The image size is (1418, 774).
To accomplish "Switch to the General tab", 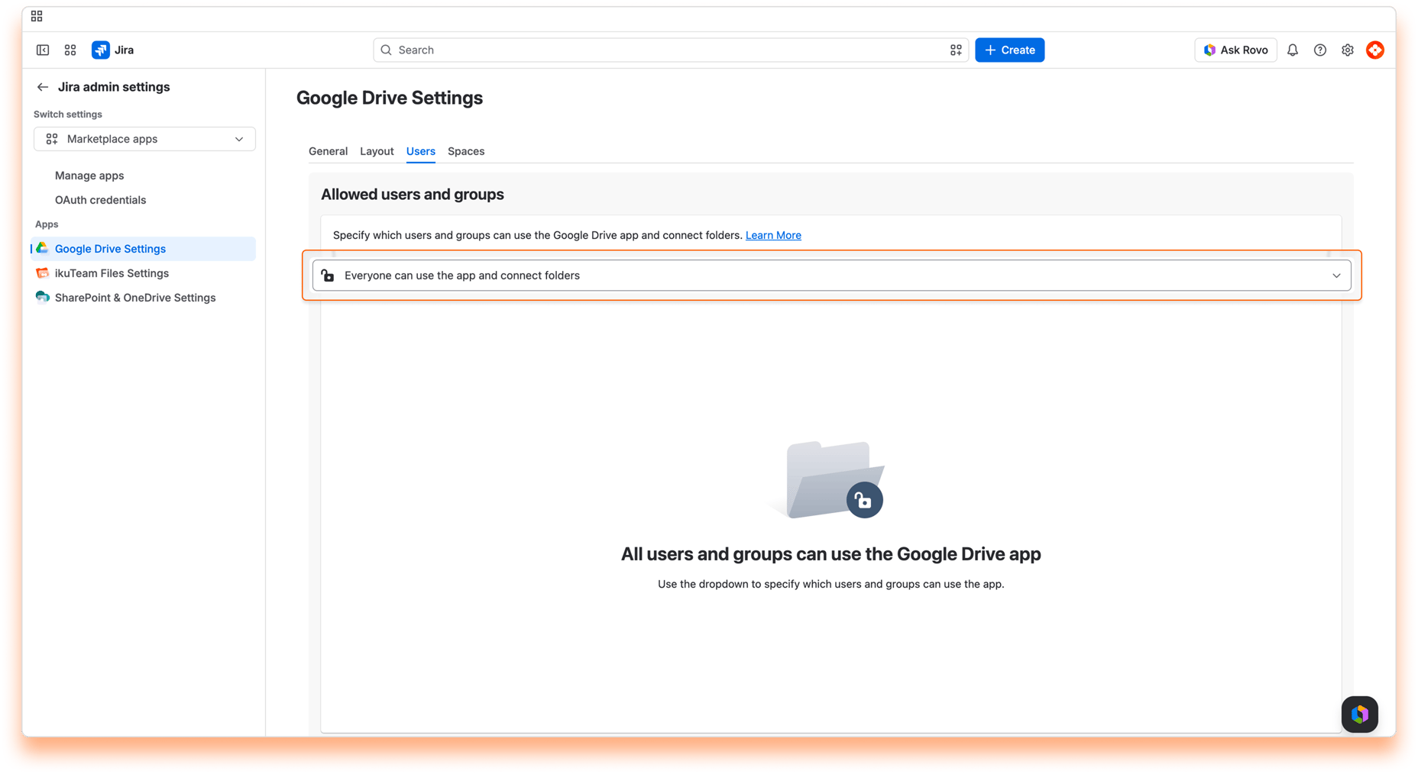I will tap(328, 151).
